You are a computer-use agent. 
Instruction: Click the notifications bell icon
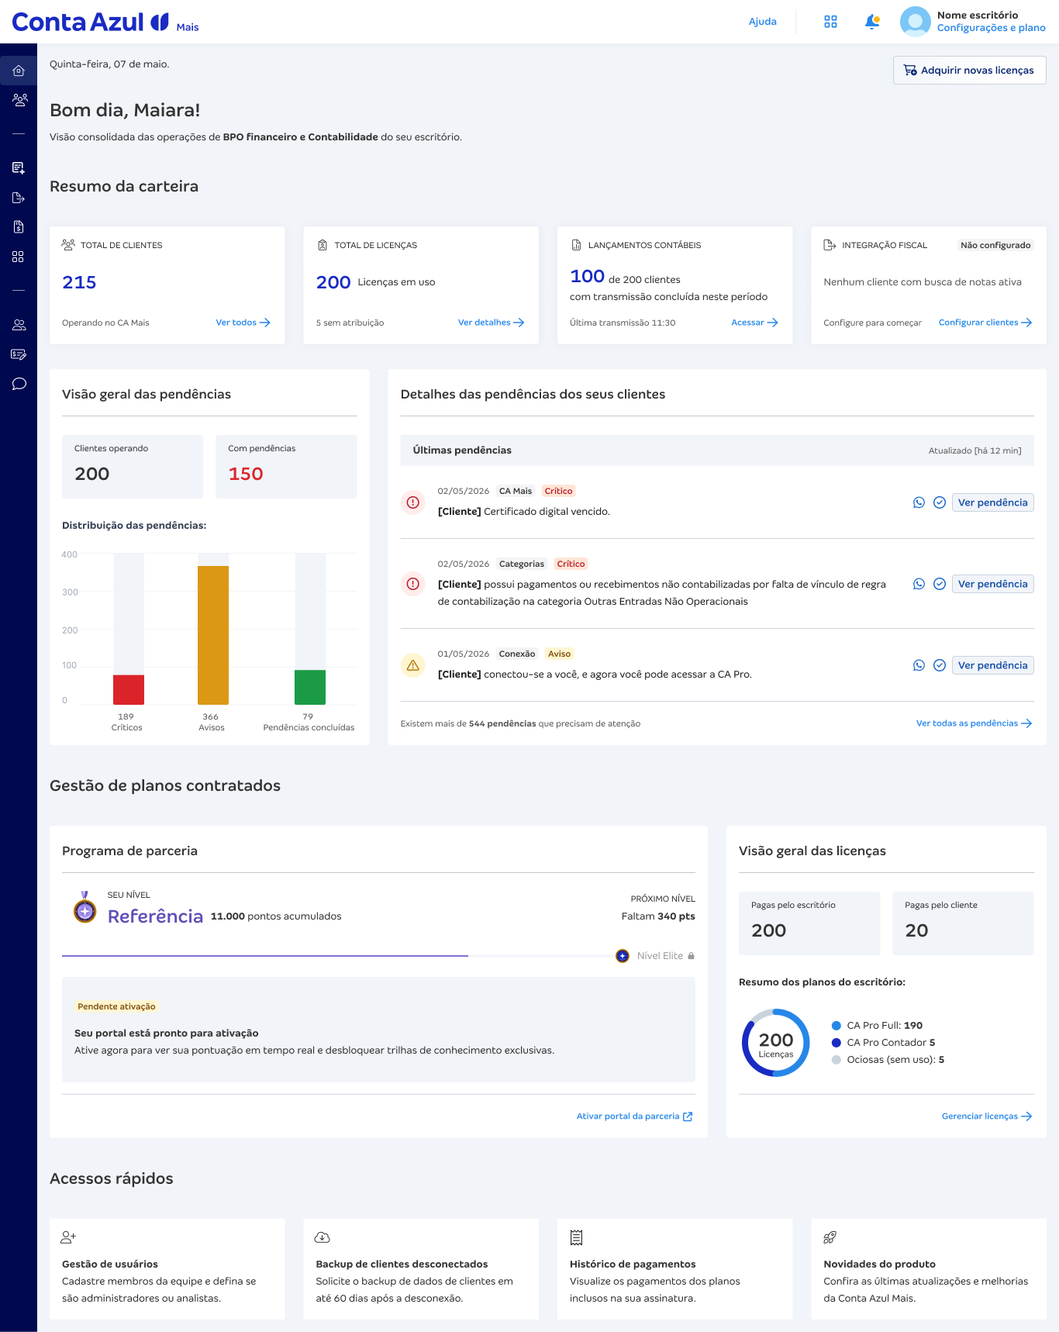click(x=872, y=22)
